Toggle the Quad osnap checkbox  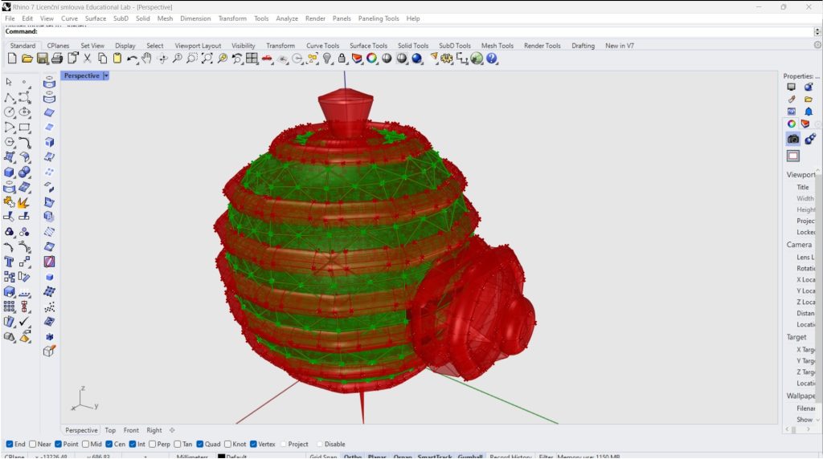tap(200, 445)
